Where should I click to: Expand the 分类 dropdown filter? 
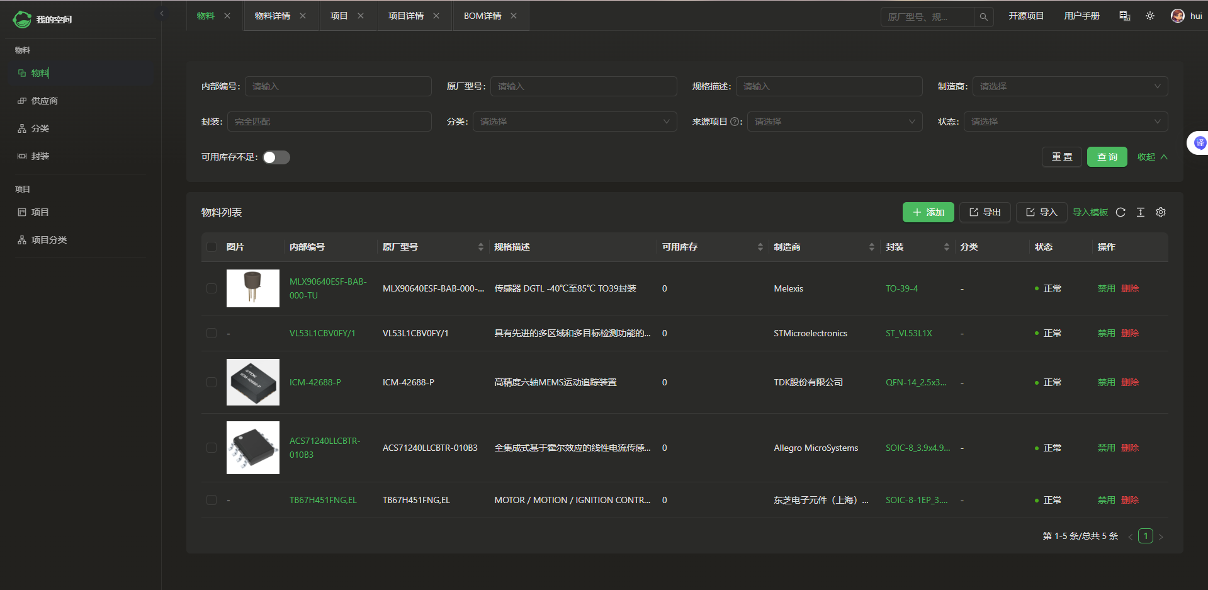coord(574,122)
